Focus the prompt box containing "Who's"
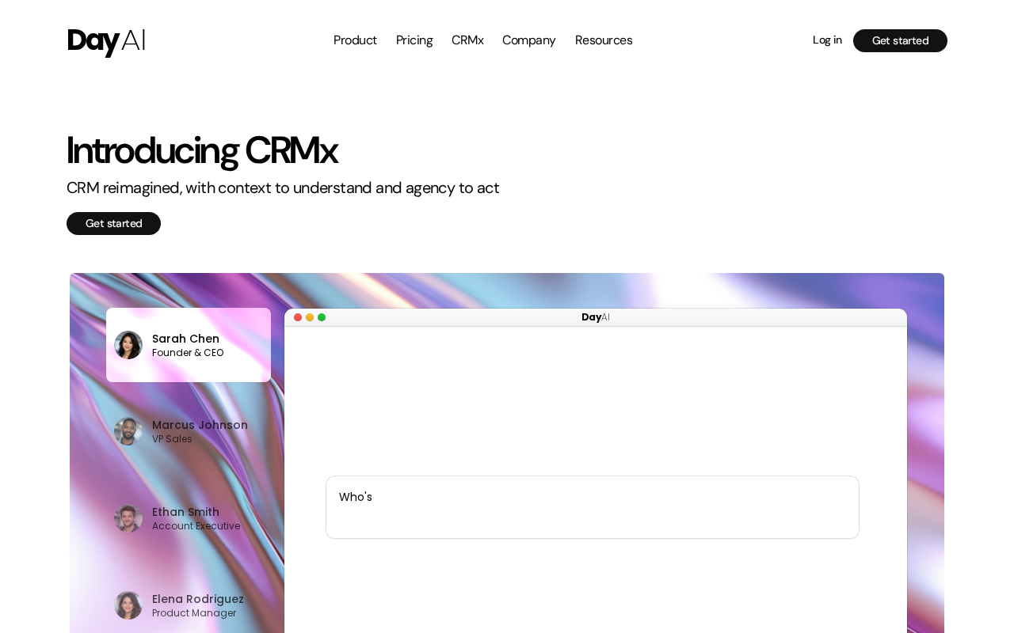Viewport: 1014px width, 633px height. pos(593,507)
